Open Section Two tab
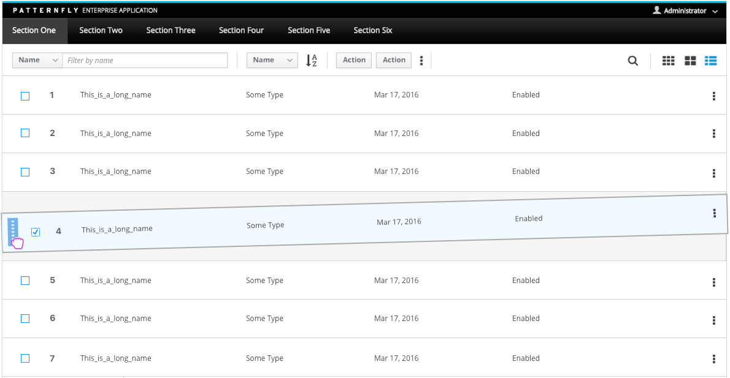730x378 pixels. tap(101, 30)
